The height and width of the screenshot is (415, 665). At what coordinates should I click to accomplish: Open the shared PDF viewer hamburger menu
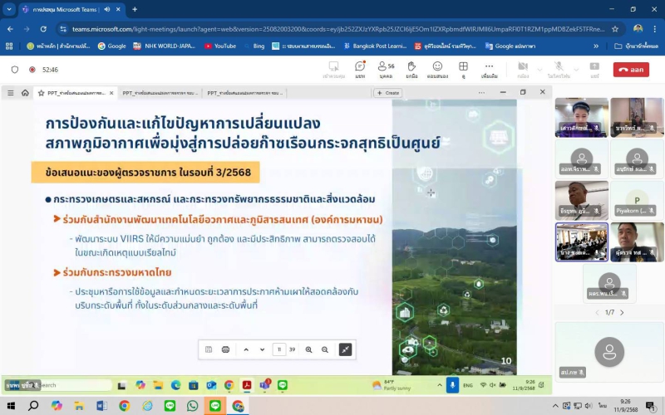[11, 93]
